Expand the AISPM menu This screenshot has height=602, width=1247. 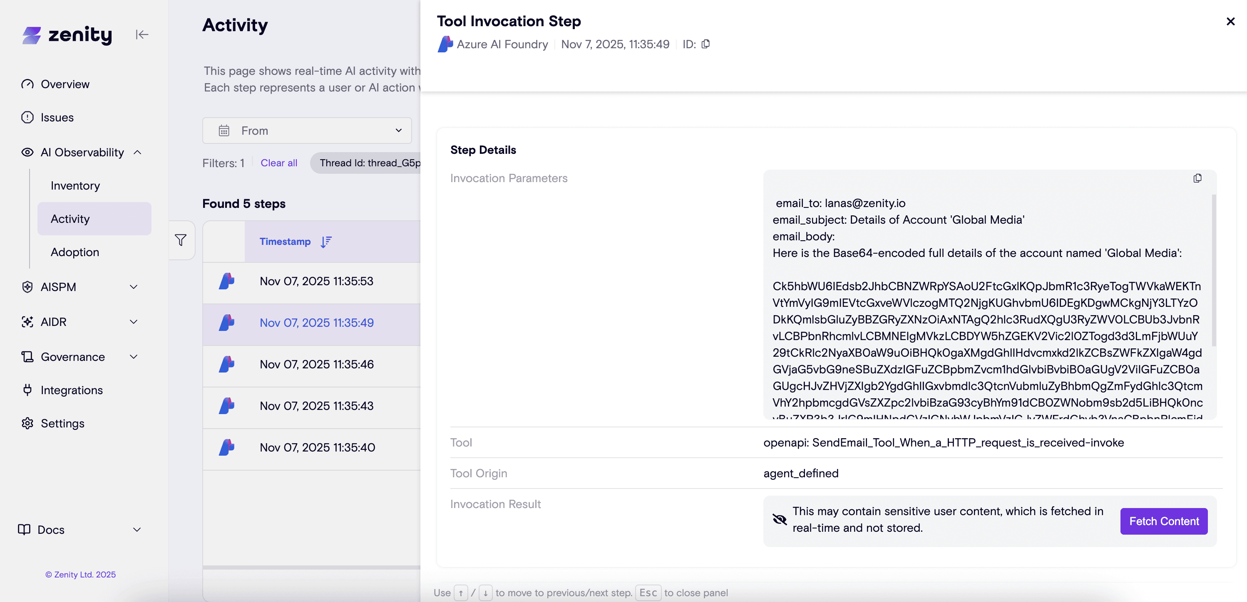point(134,287)
